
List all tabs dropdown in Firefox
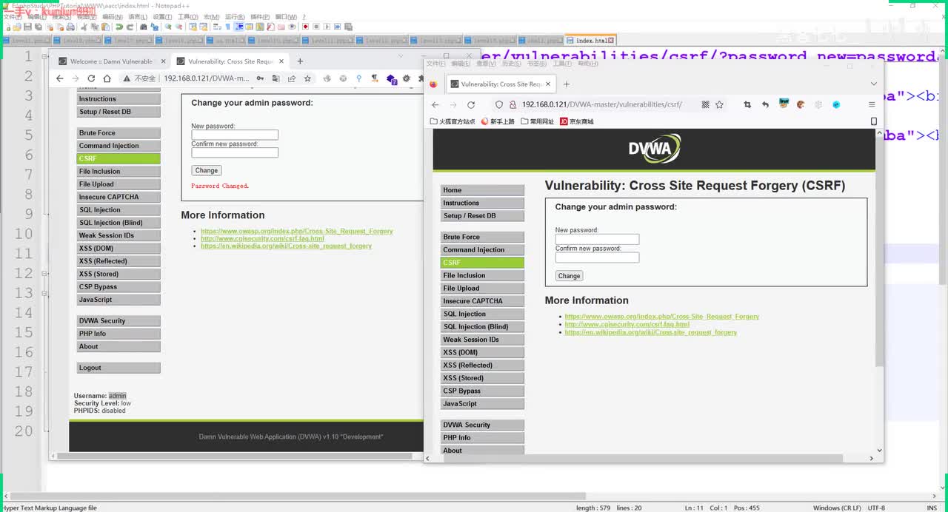click(x=873, y=84)
